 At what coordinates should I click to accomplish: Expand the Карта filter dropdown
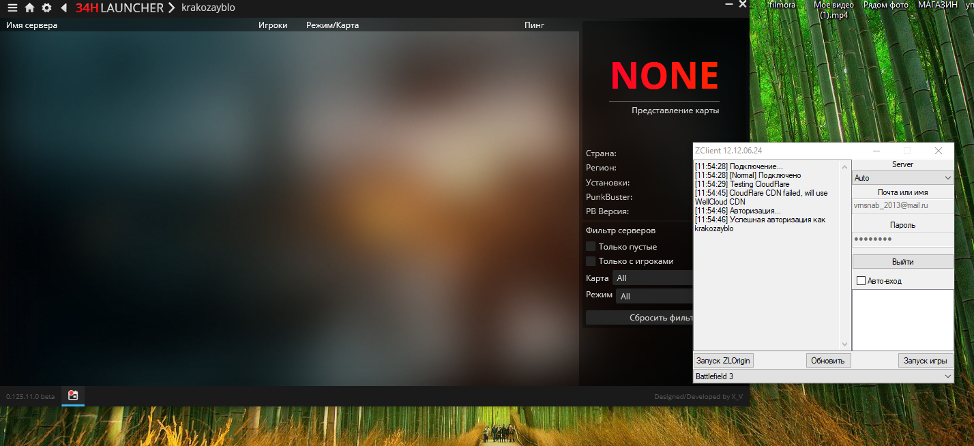coord(653,278)
